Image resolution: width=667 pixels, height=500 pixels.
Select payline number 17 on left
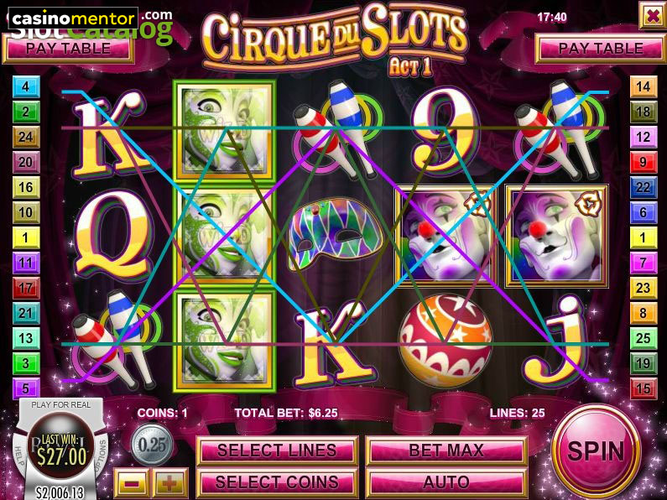coord(26,288)
